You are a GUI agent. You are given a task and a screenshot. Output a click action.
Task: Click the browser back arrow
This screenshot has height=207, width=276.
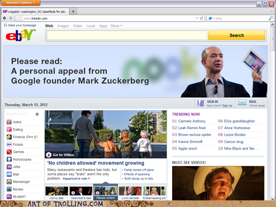(x=4, y=18)
